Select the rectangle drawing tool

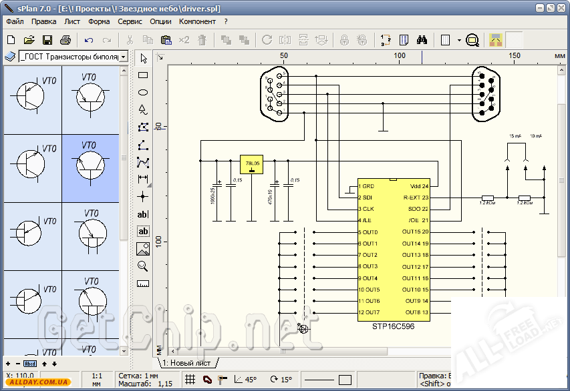tap(143, 75)
